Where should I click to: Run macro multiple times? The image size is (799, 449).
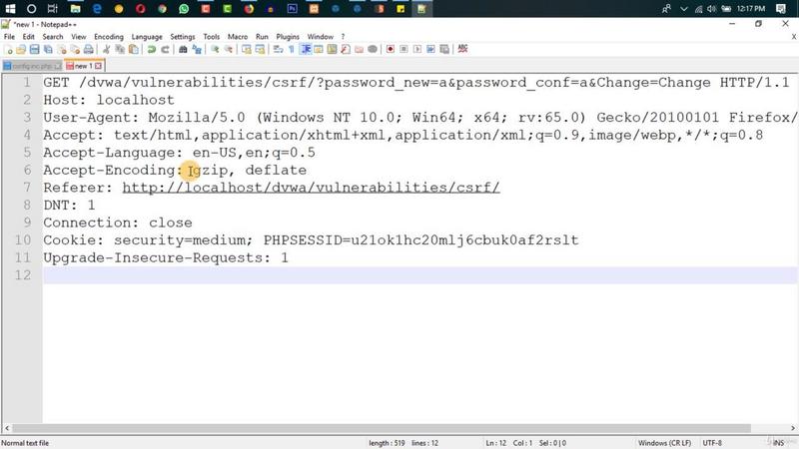431,49
